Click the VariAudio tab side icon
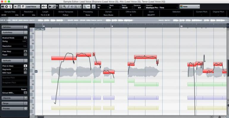Screen dimensions: 229x118 coord(26,60)
